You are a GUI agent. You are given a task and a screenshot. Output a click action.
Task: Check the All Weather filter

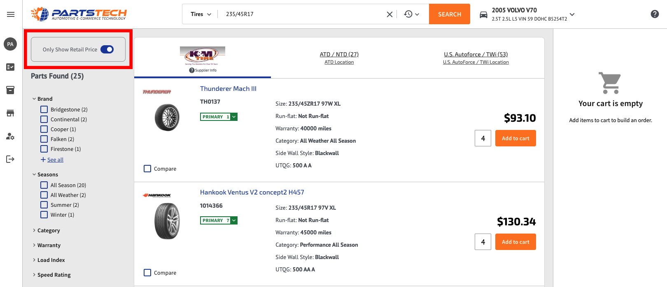44,195
